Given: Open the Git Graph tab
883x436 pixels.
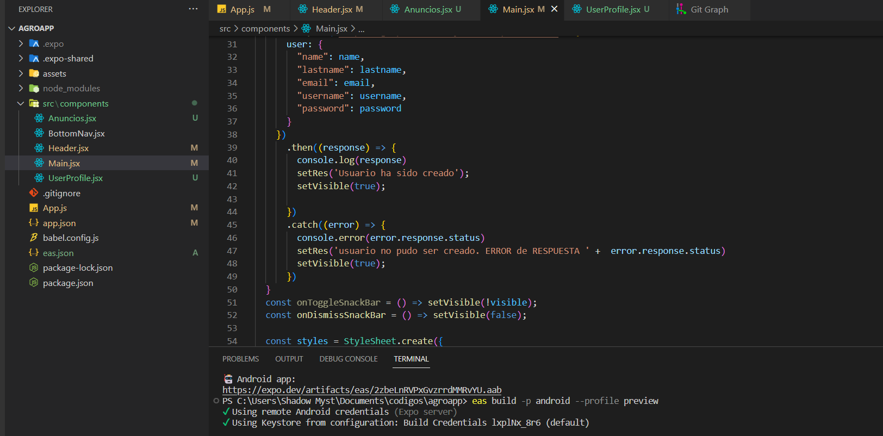Looking at the screenshot, I should click(709, 10).
